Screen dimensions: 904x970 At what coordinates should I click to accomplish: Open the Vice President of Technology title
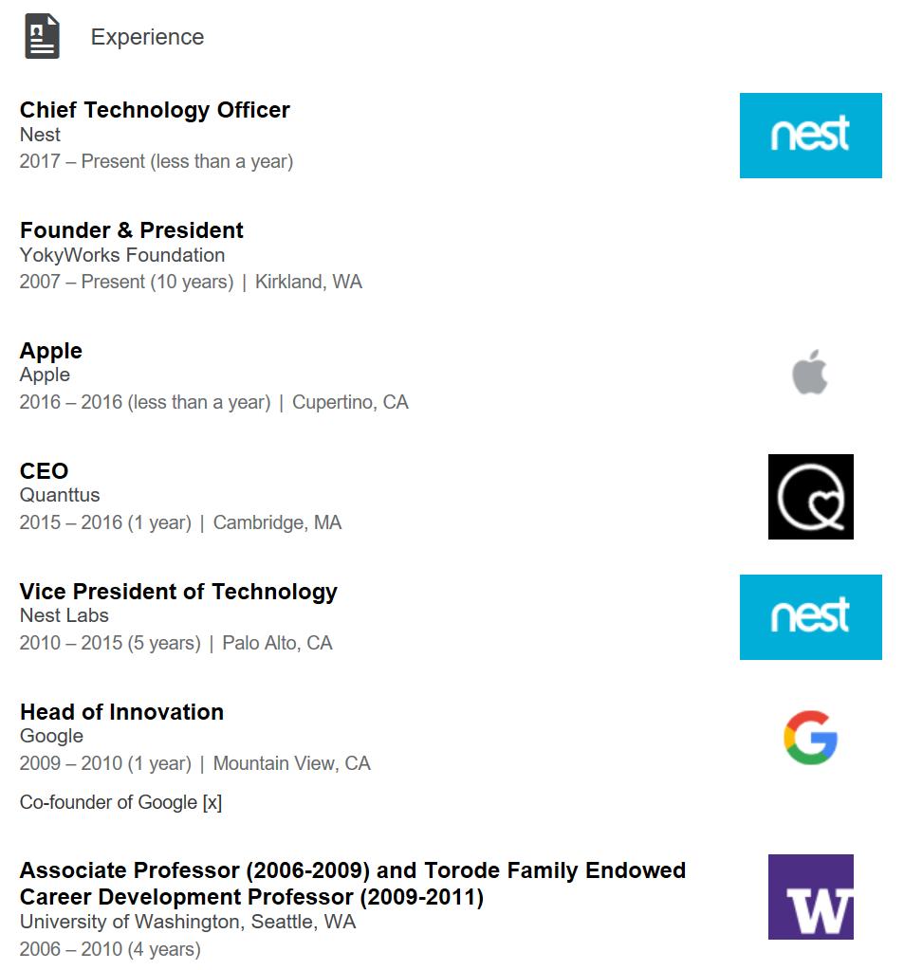coord(179,592)
